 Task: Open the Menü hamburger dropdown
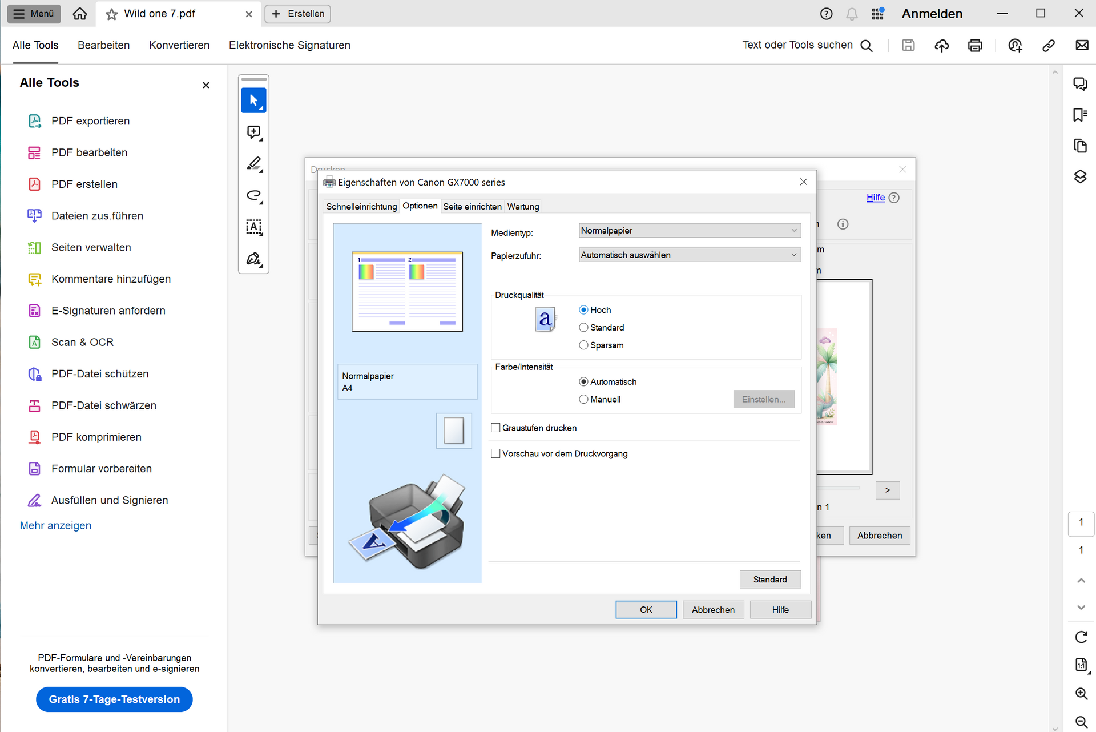pyautogui.click(x=34, y=14)
